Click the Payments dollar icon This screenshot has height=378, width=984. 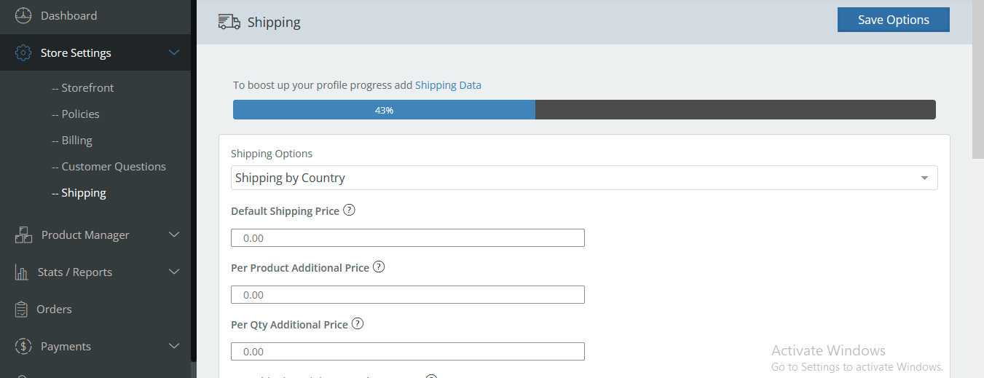click(23, 347)
